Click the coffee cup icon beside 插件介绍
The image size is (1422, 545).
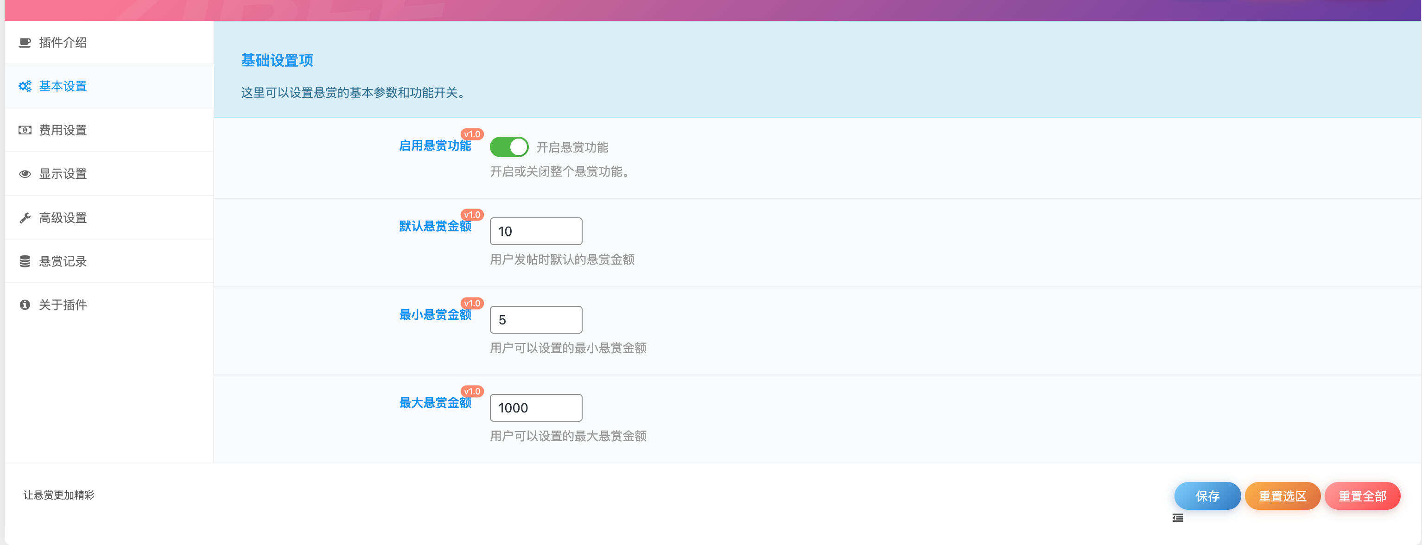tap(24, 43)
